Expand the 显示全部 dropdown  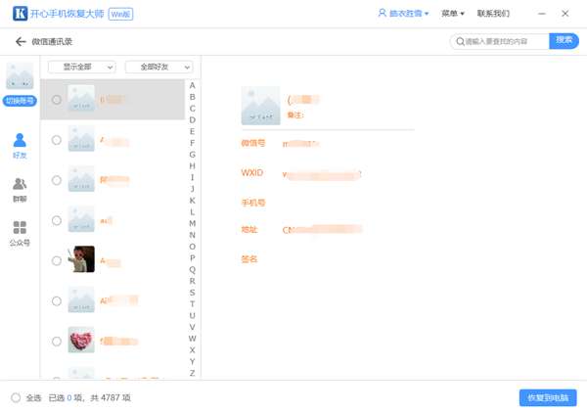[82, 67]
